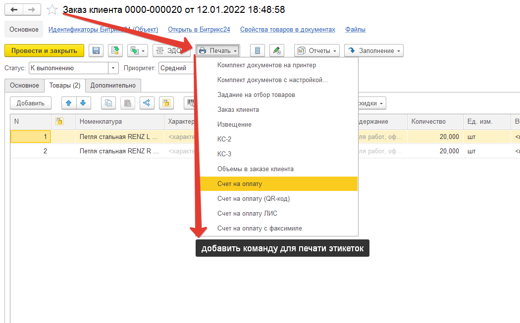This screenshot has height=323, width=520.
Task: Select 'Счет на оплату' in print menu
Action: (240, 184)
